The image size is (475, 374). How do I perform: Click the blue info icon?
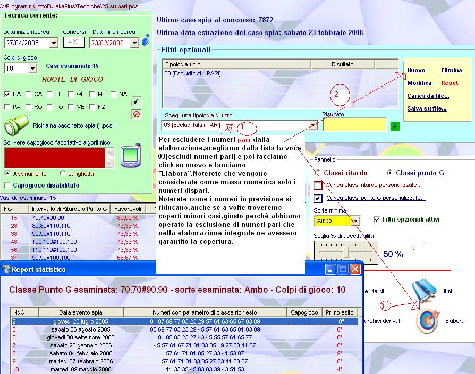click(x=146, y=40)
